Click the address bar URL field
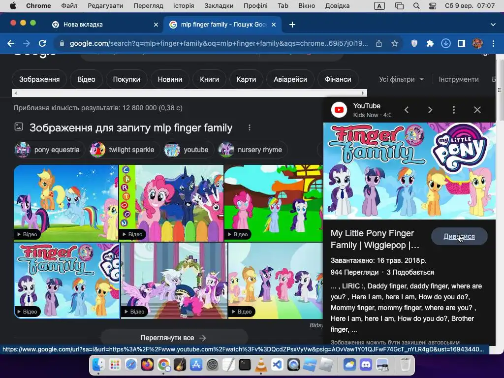 [x=219, y=43]
